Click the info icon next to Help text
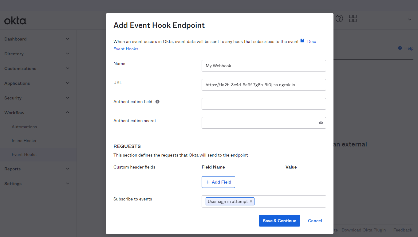Screen dimensions: 418x237 click(399, 48)
